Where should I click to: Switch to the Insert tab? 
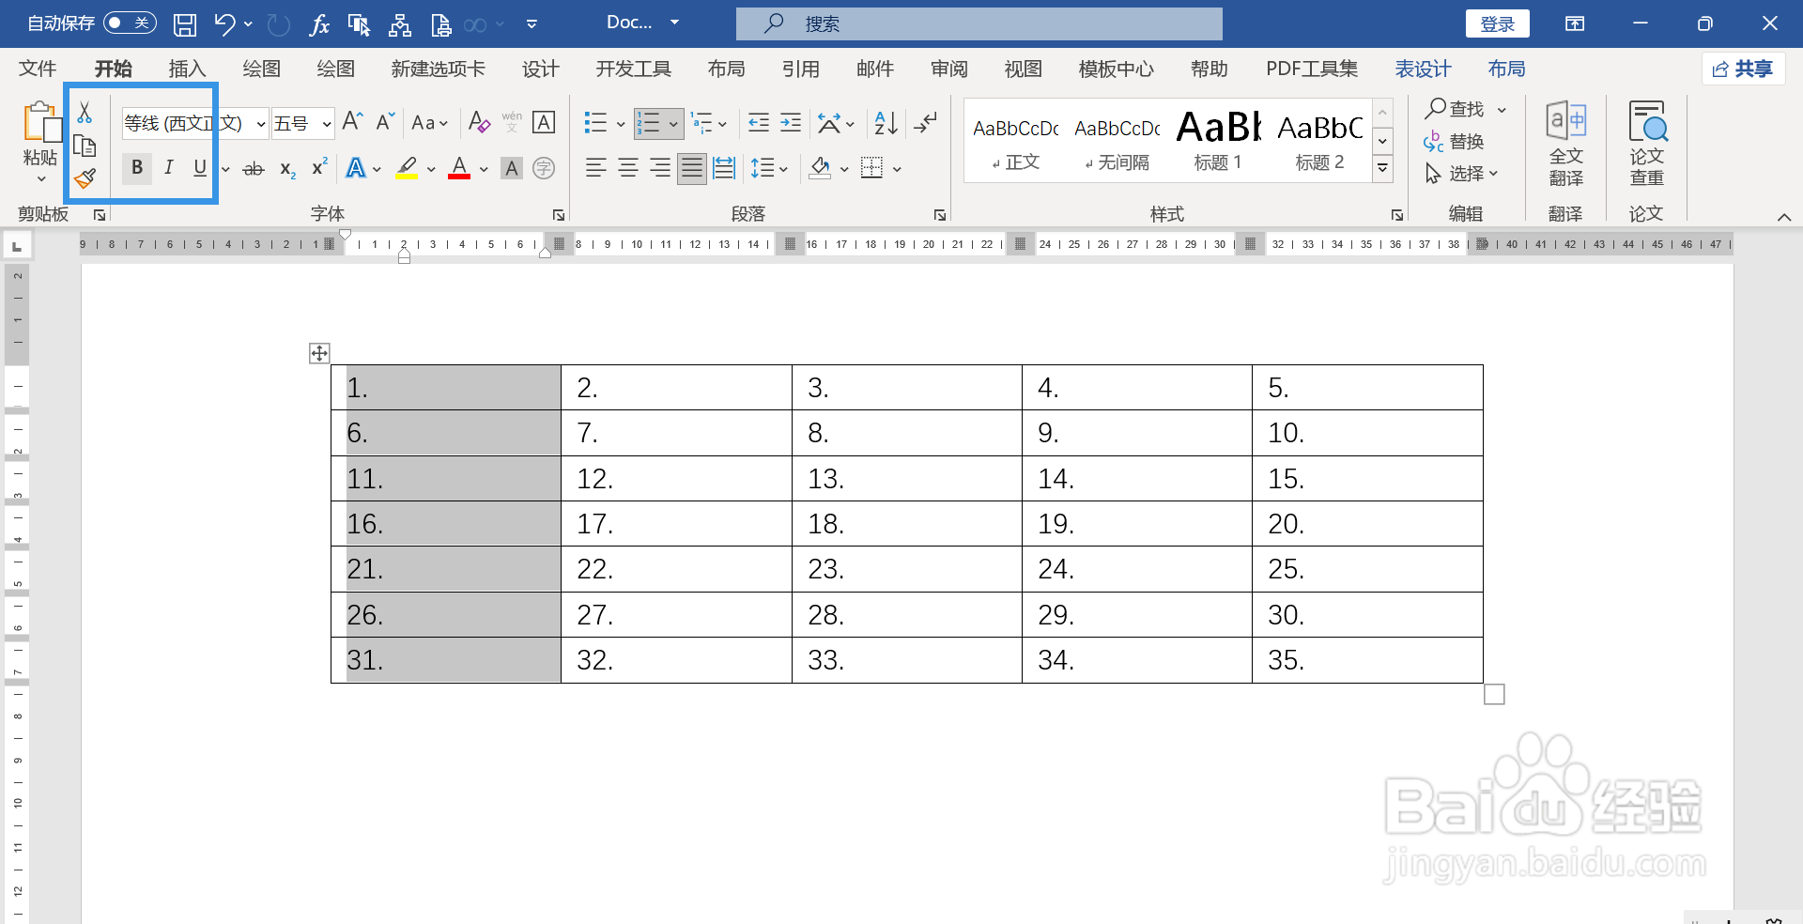point(187,69)
